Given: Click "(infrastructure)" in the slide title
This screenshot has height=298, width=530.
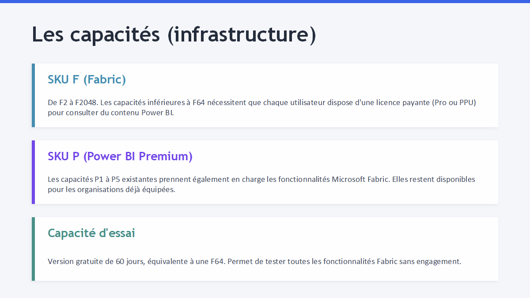Looking at the screenshot, I should (242, 34).
